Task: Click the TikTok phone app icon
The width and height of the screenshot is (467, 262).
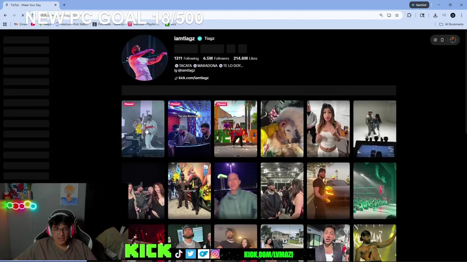Action: click(x=442, y=40)
